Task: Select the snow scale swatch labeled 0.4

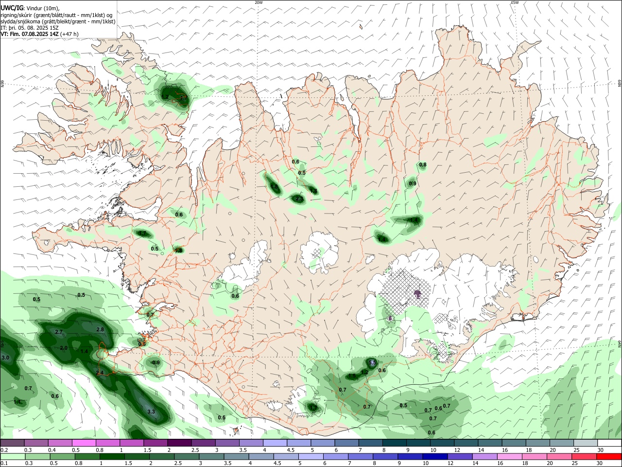Action: tap(60, 443)
